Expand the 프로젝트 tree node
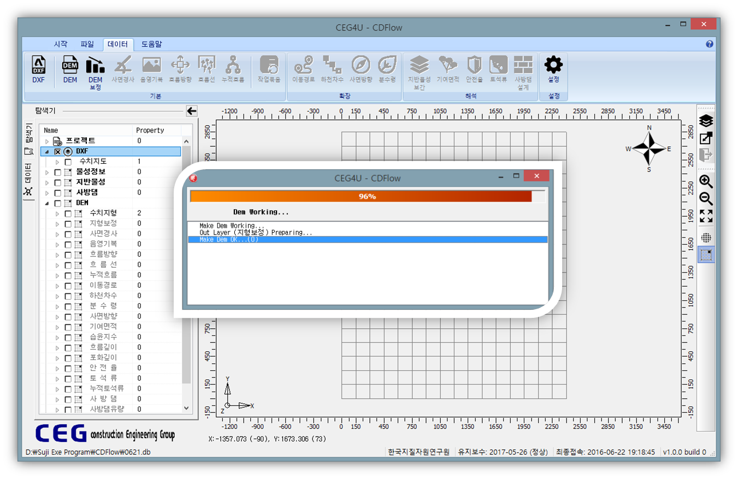 click(x=48, y=141)
